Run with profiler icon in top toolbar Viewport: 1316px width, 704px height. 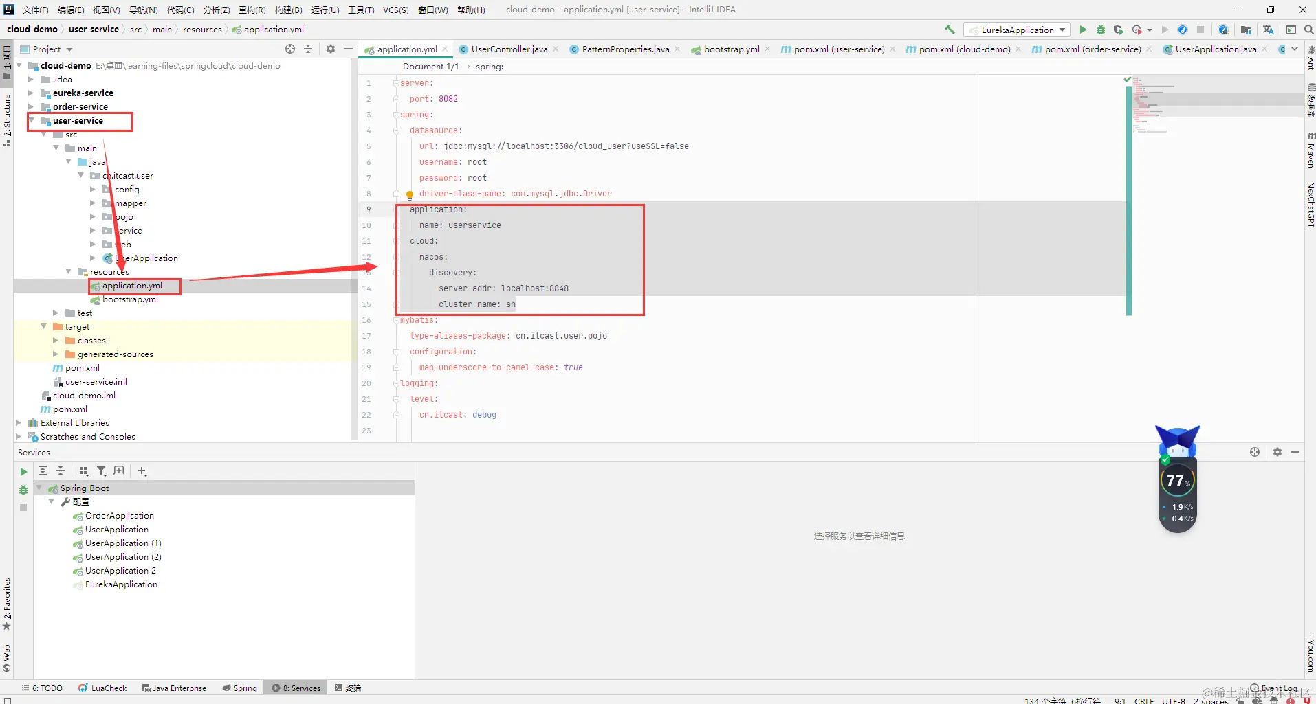(1139, 30)
